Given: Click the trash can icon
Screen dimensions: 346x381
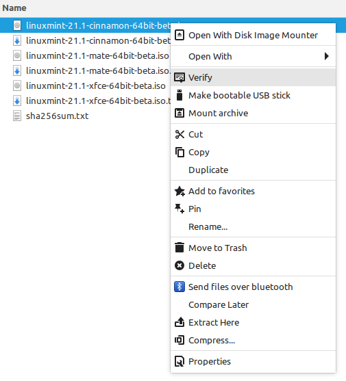Looking at the screenshot, I should (x=180, y=248).
